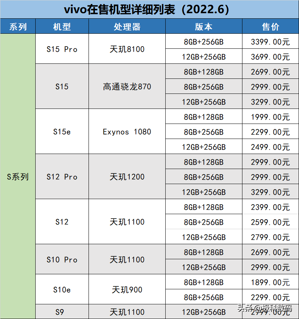Select the S12 model cell
The image size is (299, 319).
[62, 221]
